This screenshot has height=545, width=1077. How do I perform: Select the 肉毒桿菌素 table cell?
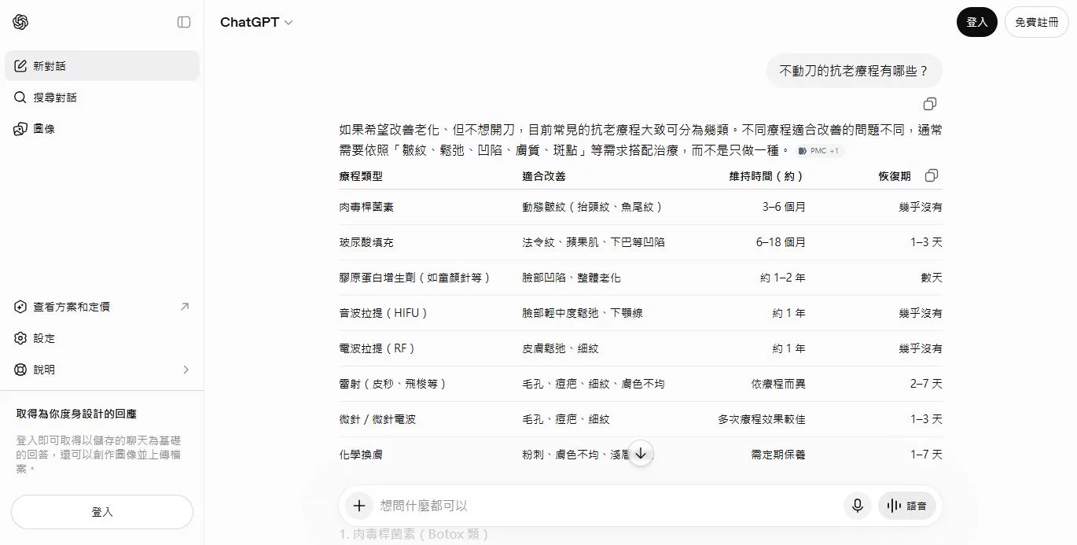pyautogui.click(x=367, y=207)
